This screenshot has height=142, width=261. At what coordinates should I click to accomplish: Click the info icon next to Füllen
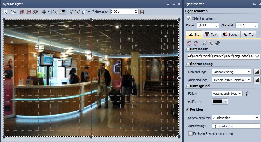247,93
